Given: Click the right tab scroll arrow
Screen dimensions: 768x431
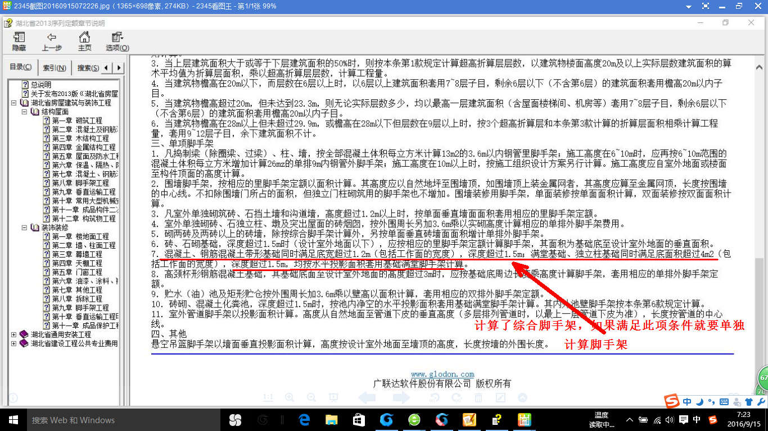Looking at the screenshot, I should 120,68.
